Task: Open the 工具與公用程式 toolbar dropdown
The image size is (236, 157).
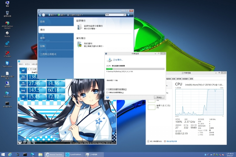Action: 75,15
